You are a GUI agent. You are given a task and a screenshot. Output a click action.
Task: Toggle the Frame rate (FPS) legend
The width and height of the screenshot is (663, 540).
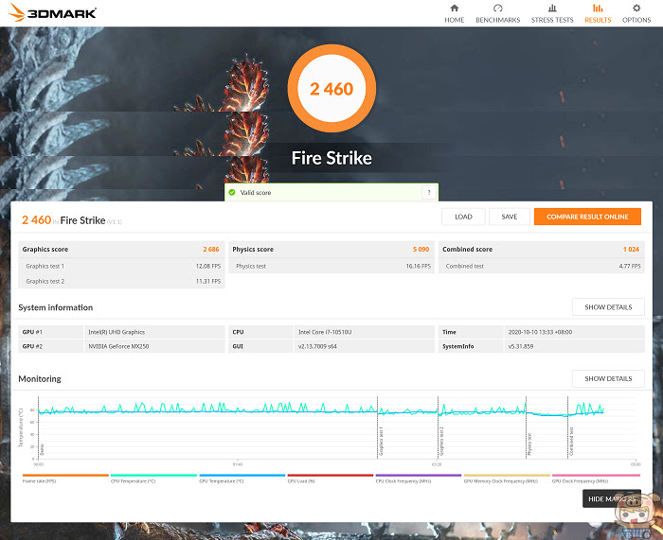click(x=65, y=479)
